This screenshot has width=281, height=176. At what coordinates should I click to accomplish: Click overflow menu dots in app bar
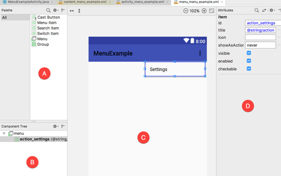pos(200,53)
